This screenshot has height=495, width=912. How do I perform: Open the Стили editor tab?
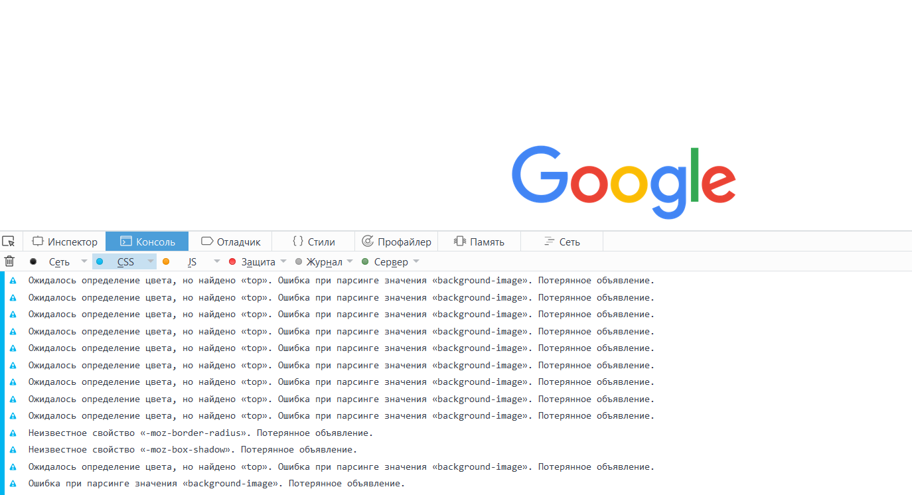click(314, 242)
